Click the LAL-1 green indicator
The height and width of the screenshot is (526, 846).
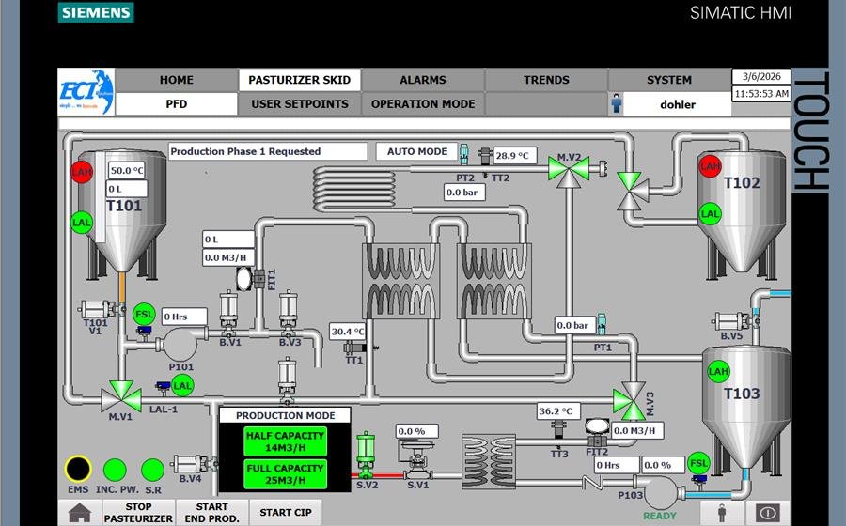[182, 386]
